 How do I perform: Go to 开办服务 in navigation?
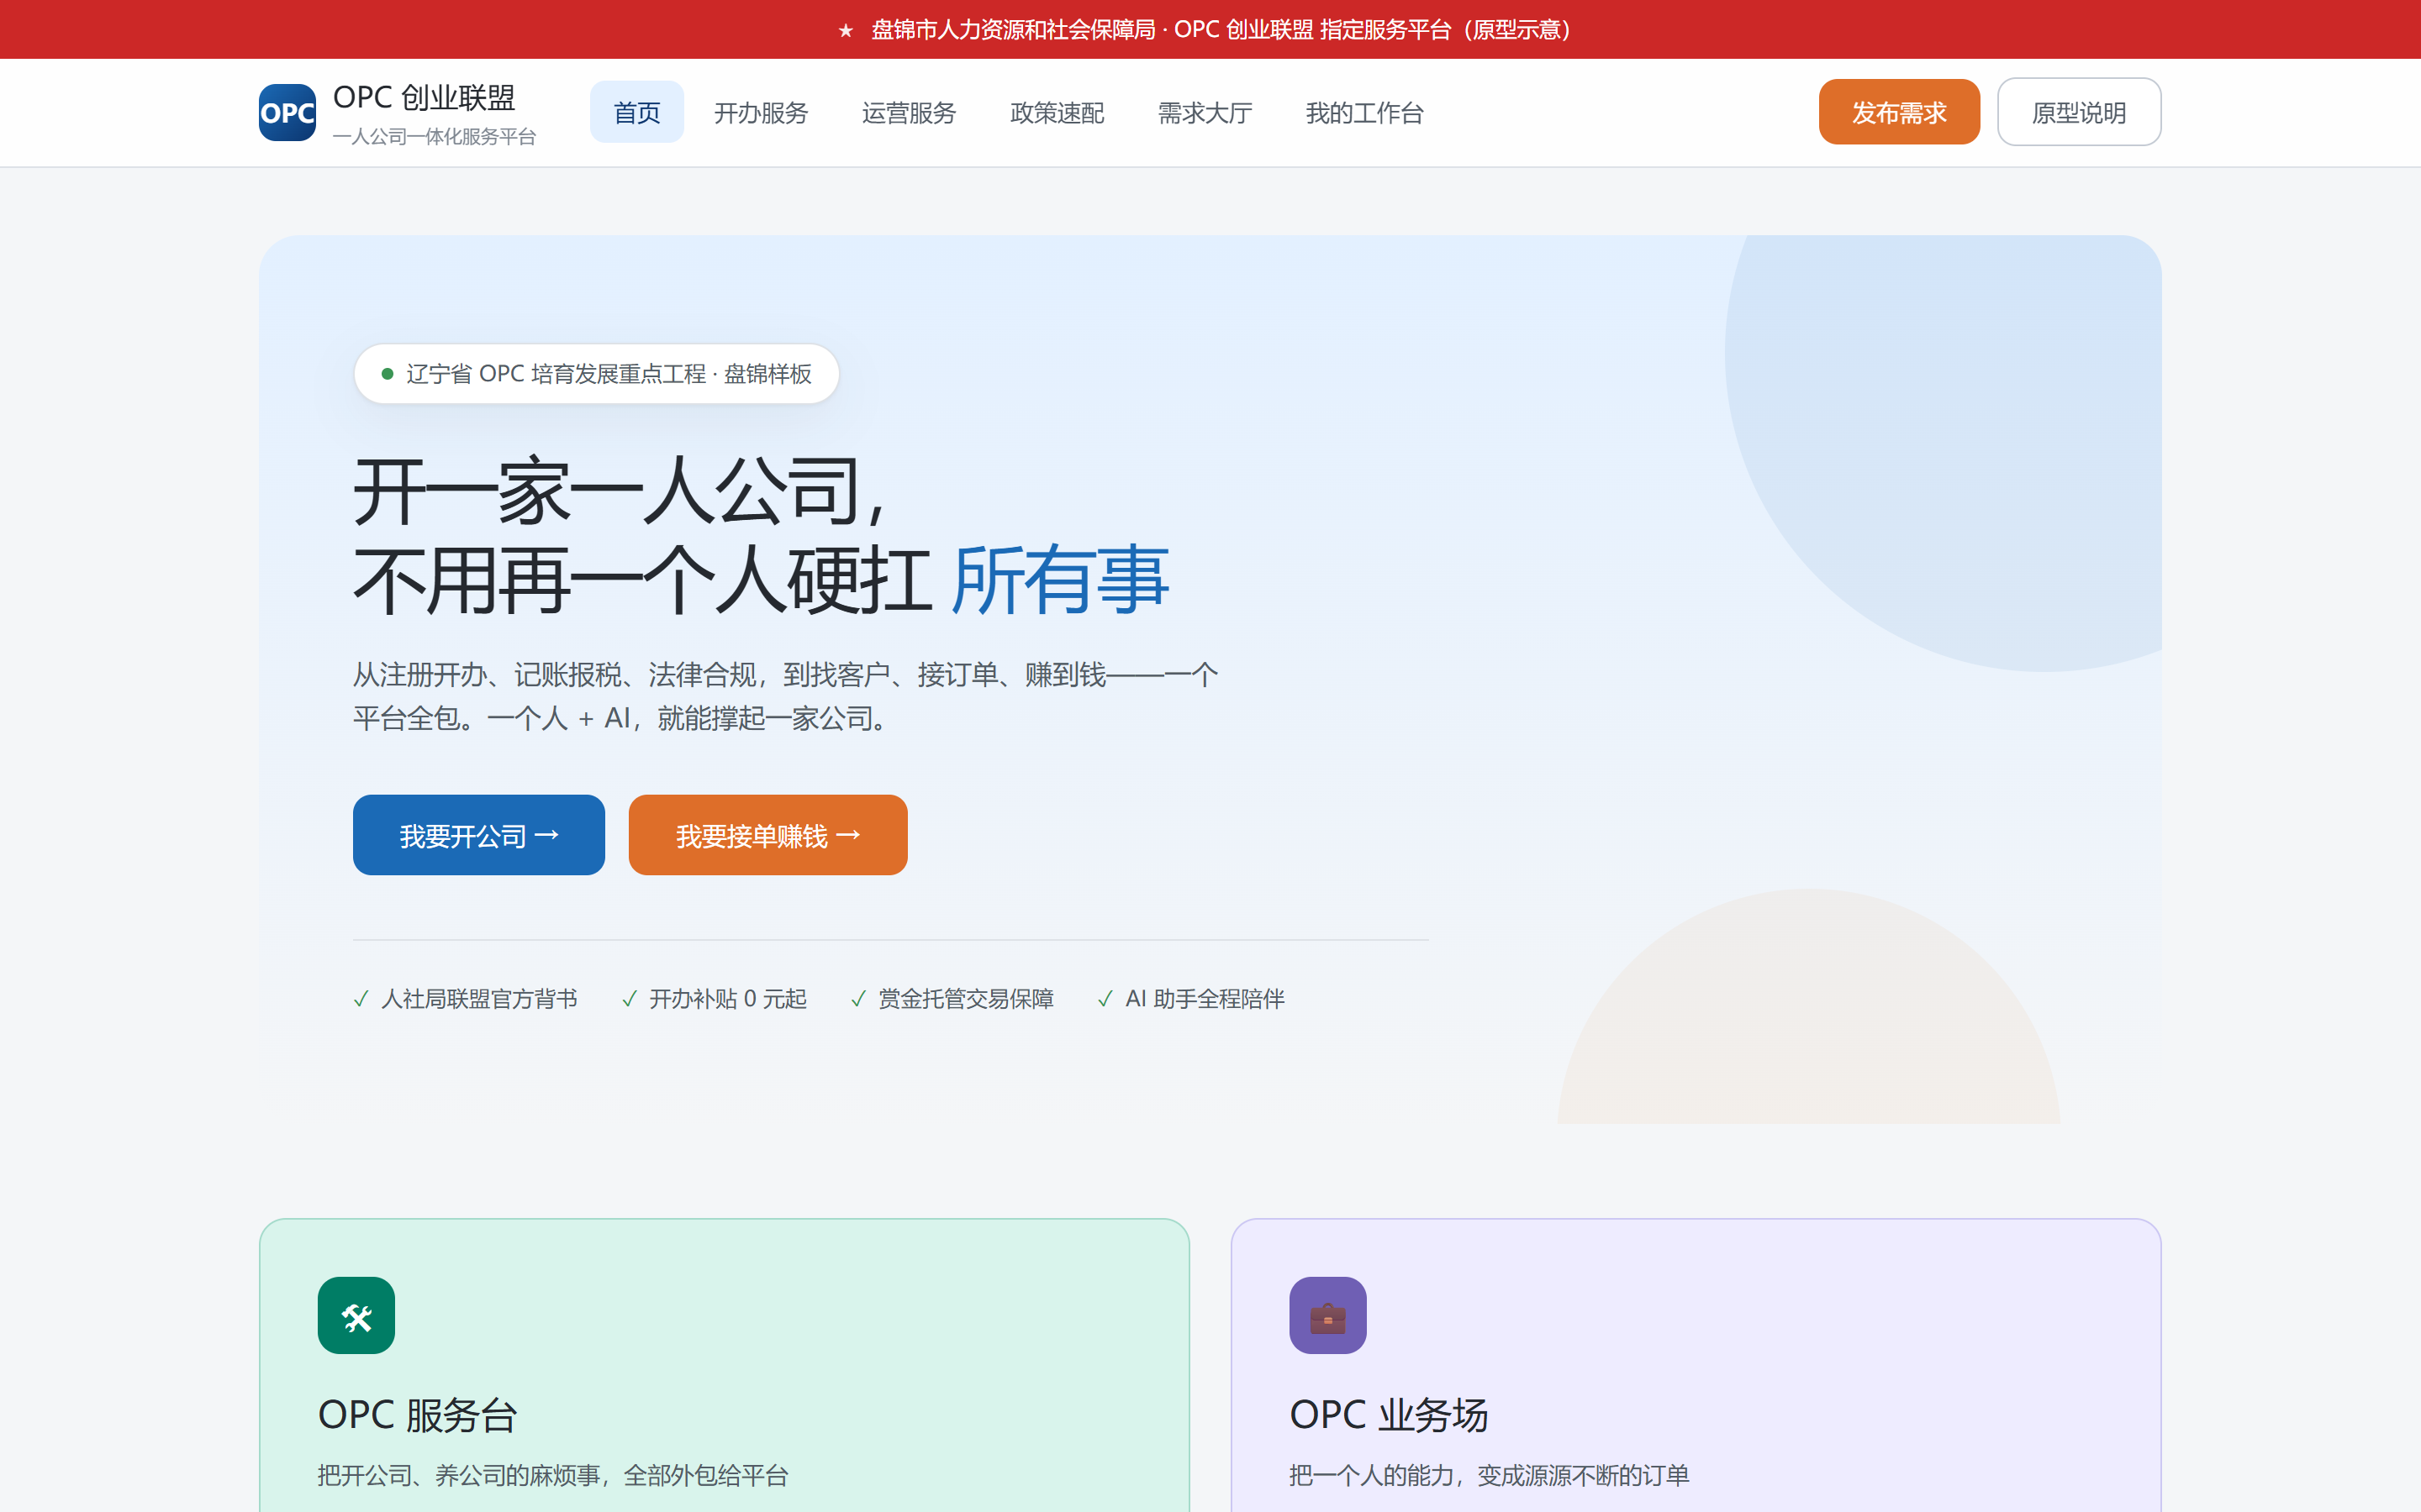click(x=760, y=112)
